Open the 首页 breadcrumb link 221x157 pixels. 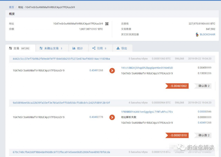pos(12,7)
